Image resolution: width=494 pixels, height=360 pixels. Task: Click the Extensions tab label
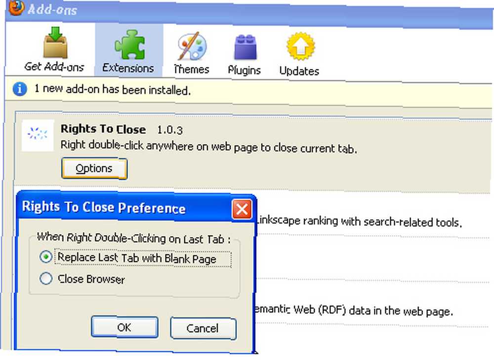click(128, 68)
